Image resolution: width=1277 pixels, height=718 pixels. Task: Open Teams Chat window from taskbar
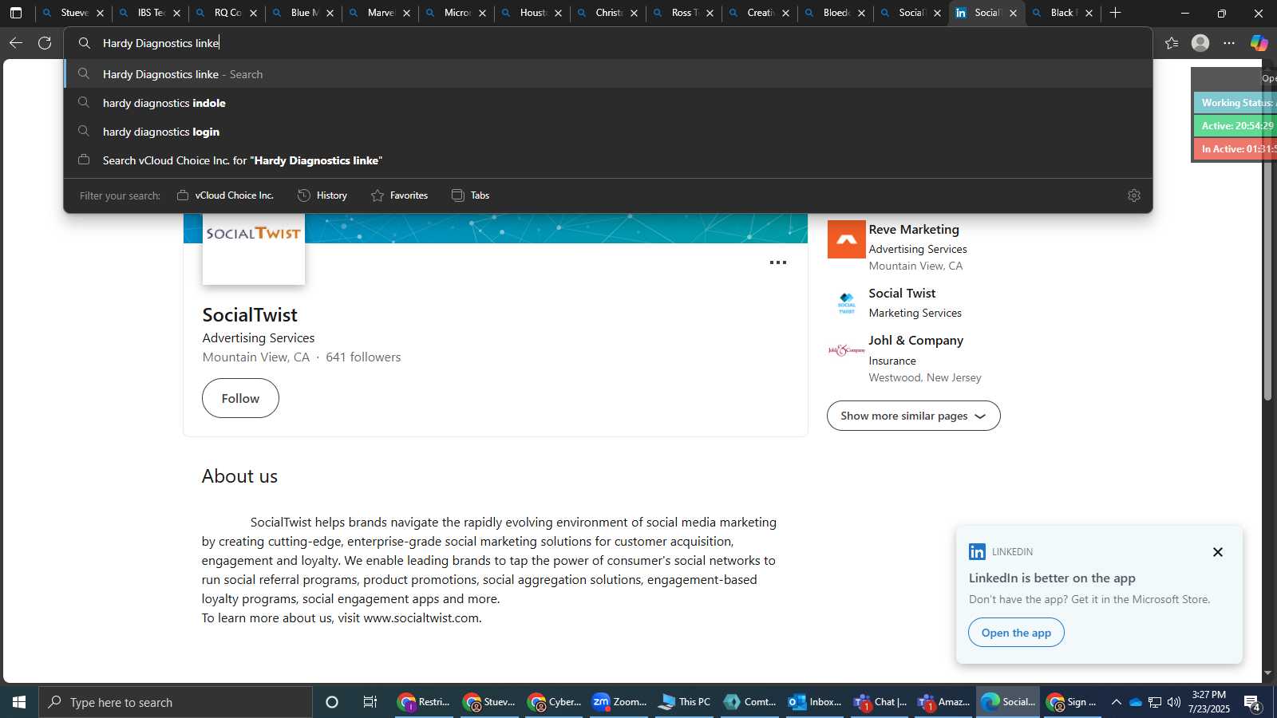point(880,702)
